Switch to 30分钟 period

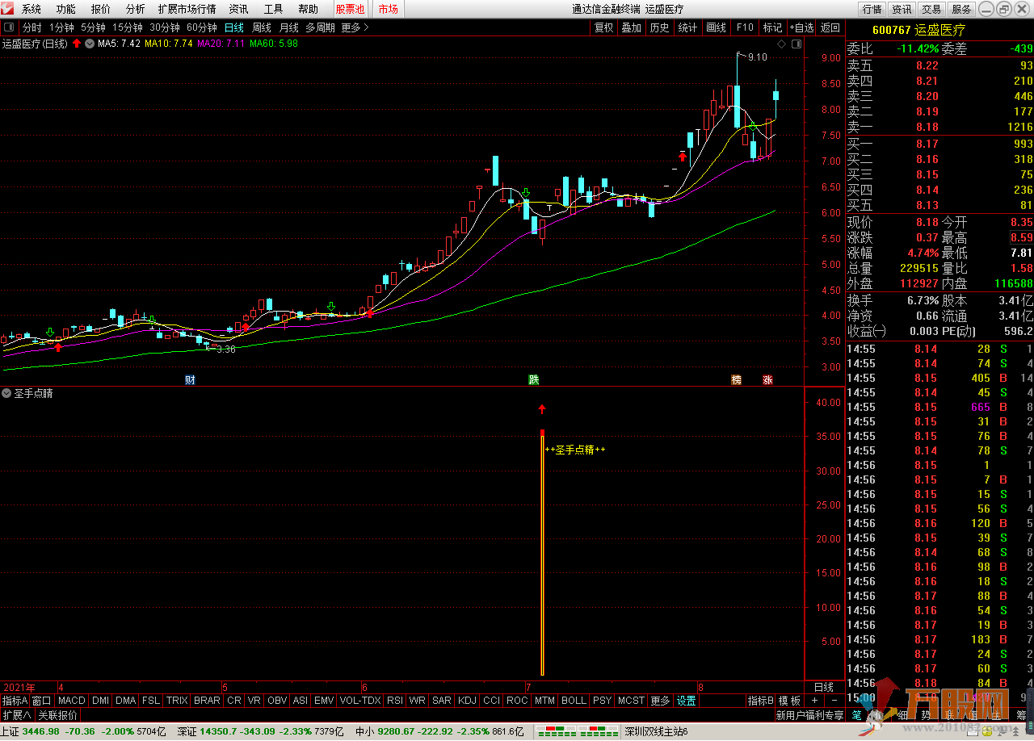tap(165, 27)
